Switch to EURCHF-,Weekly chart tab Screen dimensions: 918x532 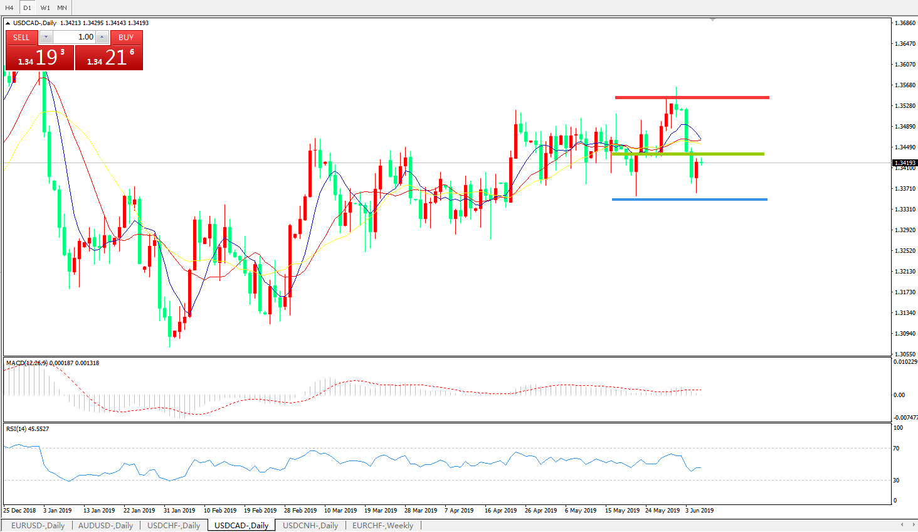coord(382,526)
